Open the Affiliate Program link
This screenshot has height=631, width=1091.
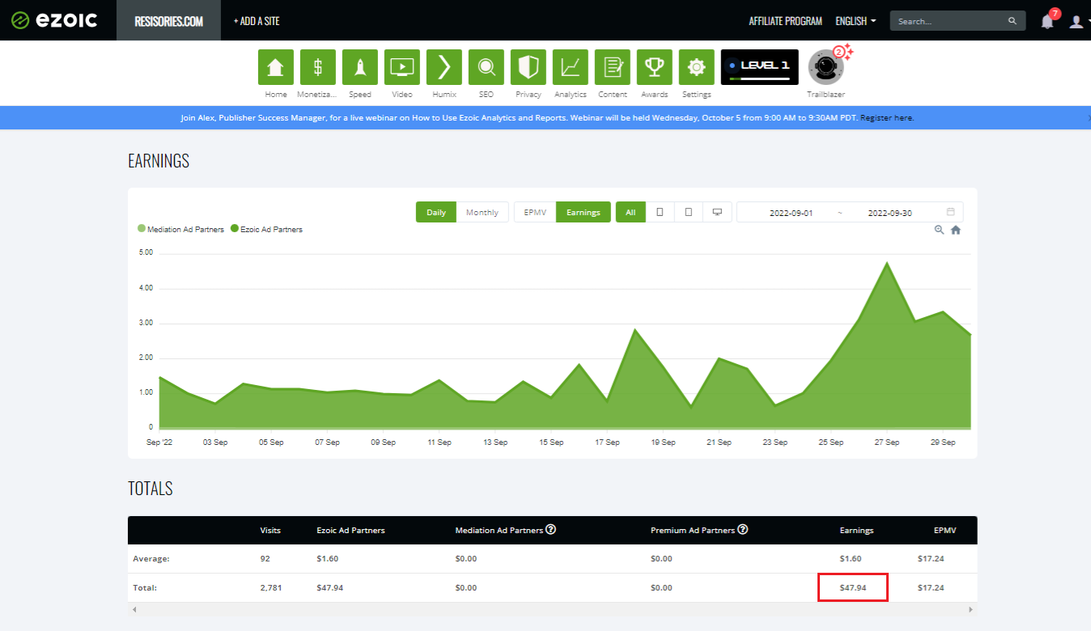click(785, 21)
